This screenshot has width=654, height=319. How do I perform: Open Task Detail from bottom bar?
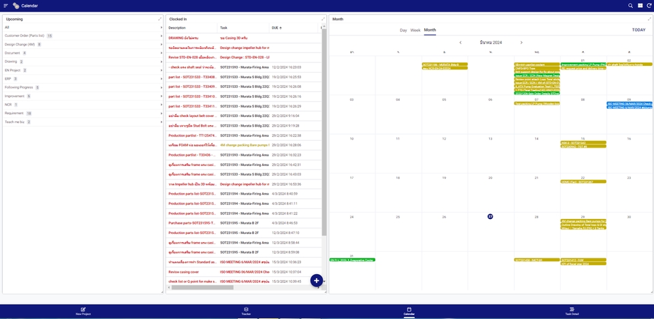(572, 311)
